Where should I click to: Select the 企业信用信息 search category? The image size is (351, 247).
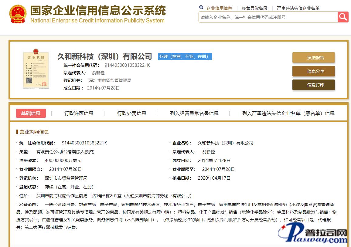(219, 8)
